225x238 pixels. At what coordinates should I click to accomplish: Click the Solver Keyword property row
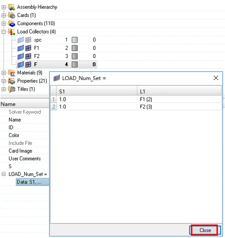(x=25, y=112)
